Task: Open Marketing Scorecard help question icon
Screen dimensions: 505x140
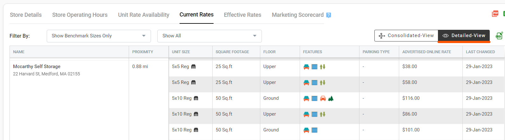Action: [x=329, y=15]
